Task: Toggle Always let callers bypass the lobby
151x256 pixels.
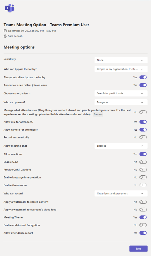Action: [143, 77]
